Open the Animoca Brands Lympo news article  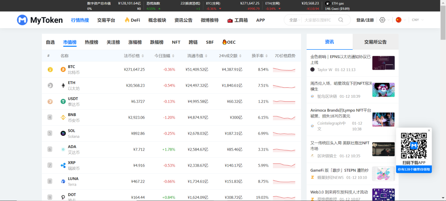(x=340, y=113)
